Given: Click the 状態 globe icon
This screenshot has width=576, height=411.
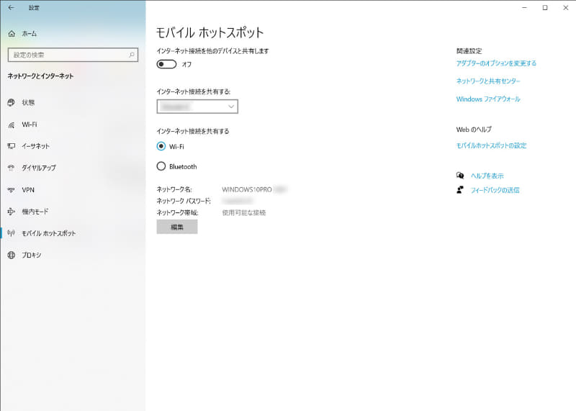Looking at the screenshot, I should tap(12, 102).
